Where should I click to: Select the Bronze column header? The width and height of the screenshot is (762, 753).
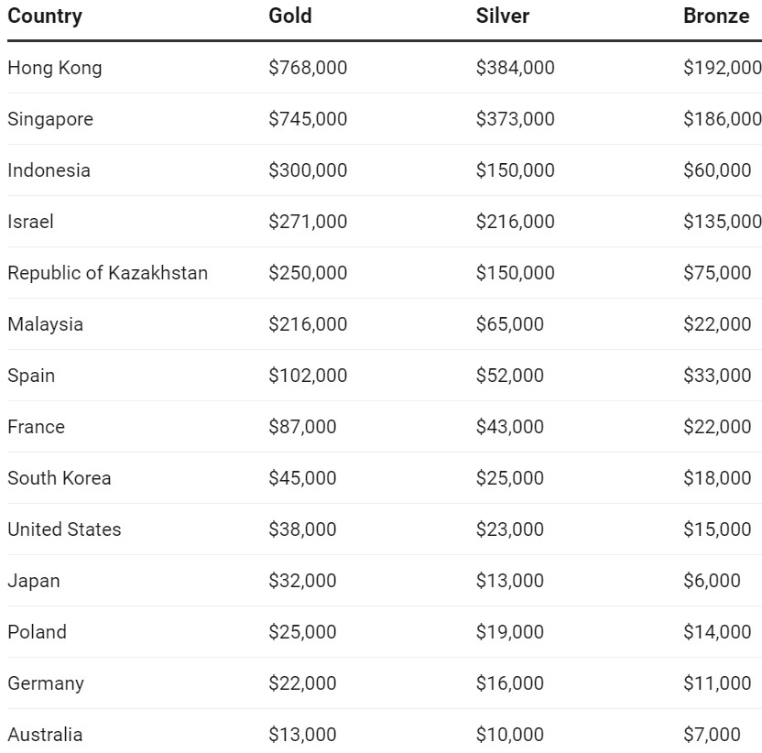click(716, 16)
